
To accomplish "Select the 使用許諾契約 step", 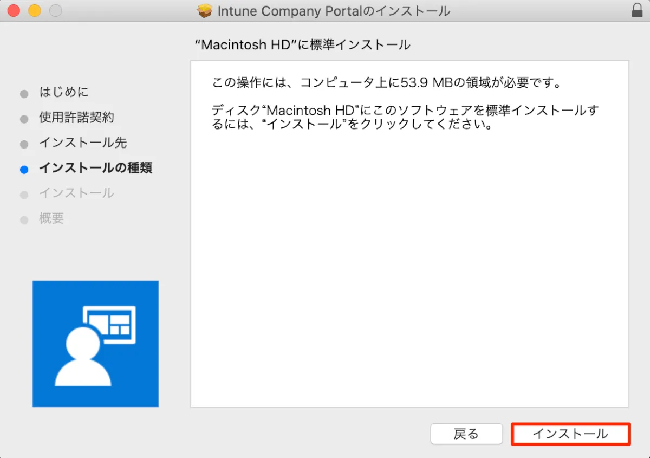I will (x=76, y=118).
